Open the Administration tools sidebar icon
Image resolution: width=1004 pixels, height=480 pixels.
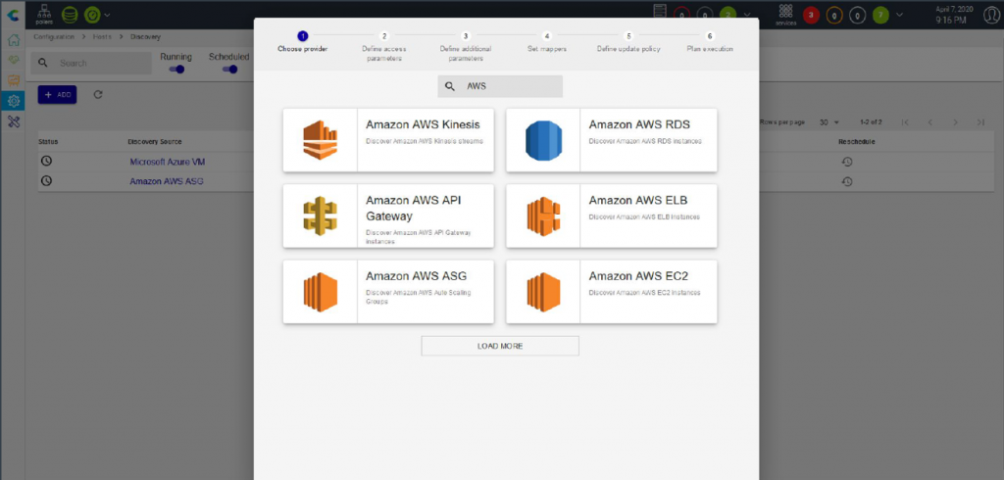pyautogui.click(x=13, y=121)
